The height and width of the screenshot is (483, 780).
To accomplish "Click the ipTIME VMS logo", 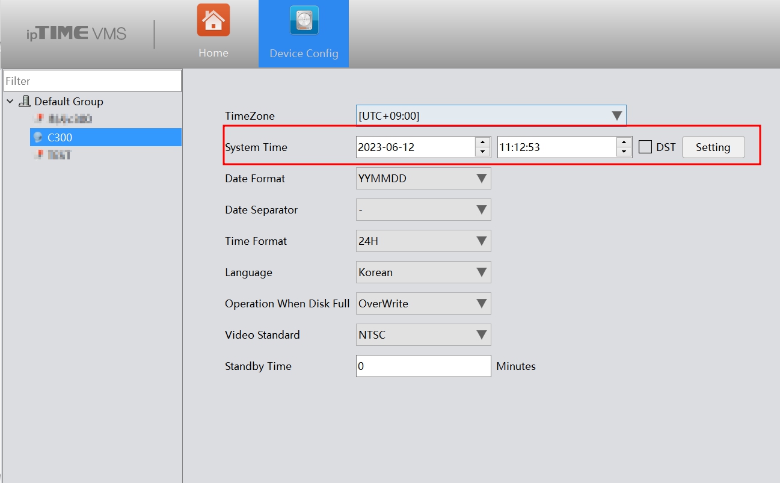I will (76, 33).
